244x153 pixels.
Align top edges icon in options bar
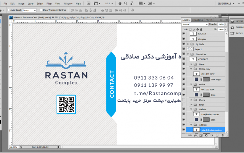[x=72, y=10]
